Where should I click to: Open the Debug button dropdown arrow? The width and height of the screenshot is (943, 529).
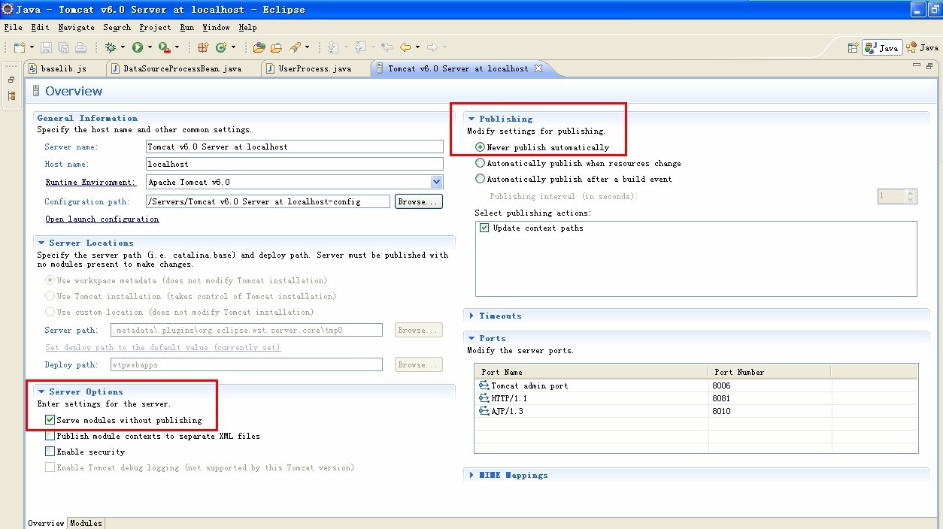pos(123,47)
